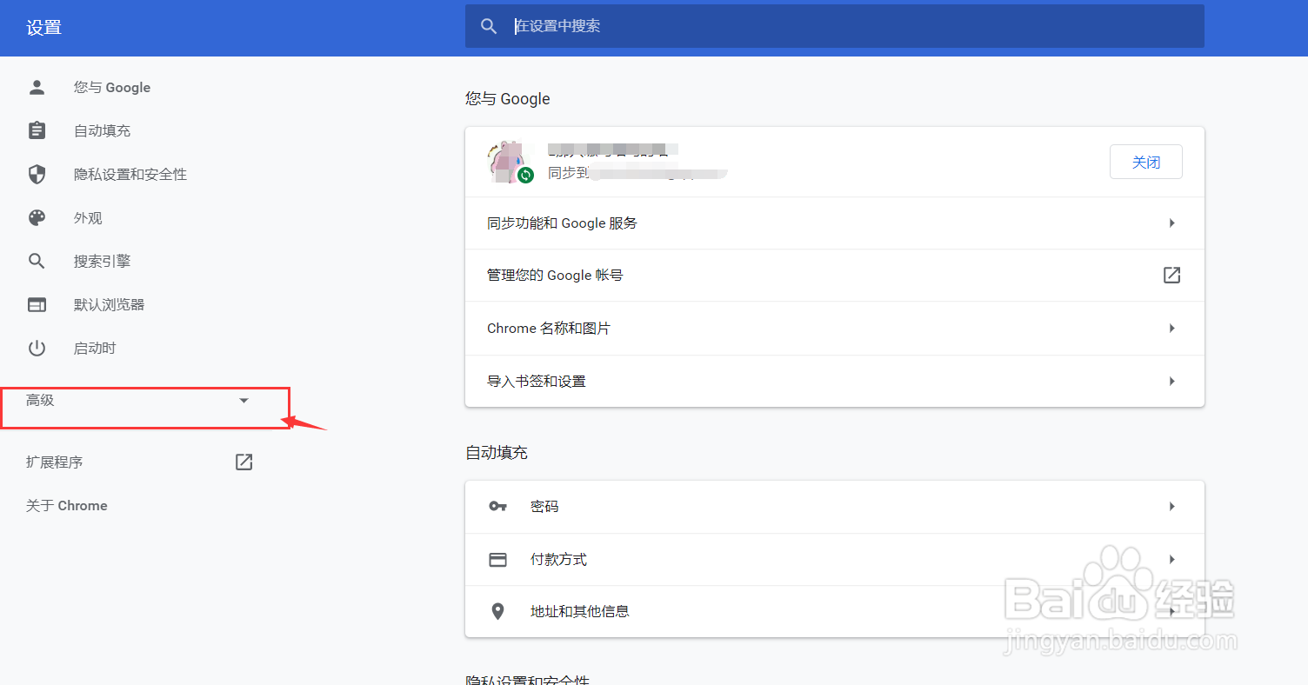
Task: Select 默认浏览器 in sidebar
Action: pos(109,304)
